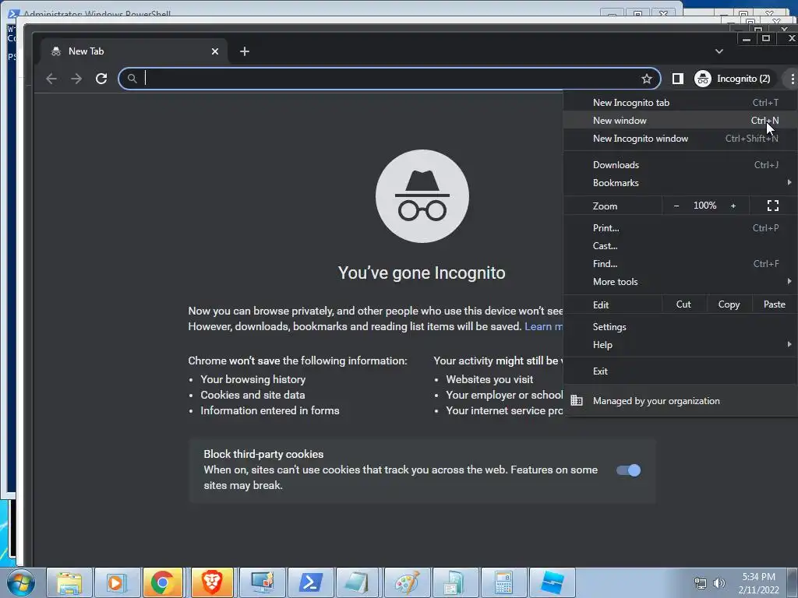Image resolution: width=798 pixels, height=598 pixels.
Task: Click the back navigation arrow
Action: (51, 79)
